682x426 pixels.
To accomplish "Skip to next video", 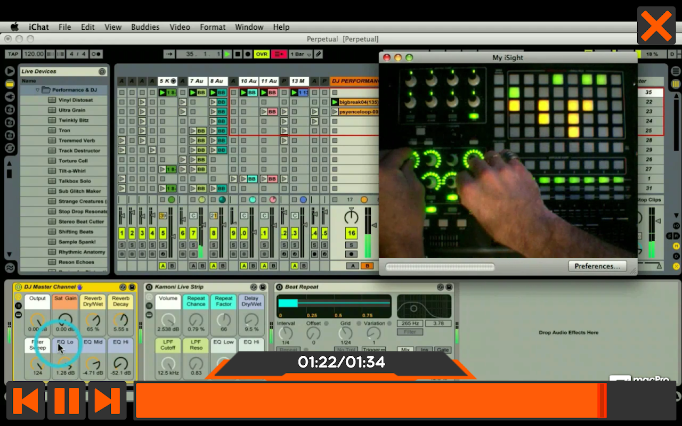I will pos(107,400).
